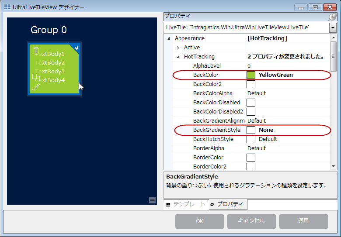Click the OK button

tap(199, 221)
